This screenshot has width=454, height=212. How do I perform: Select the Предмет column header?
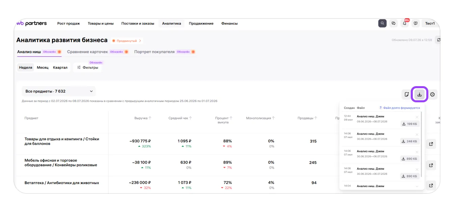coord(31,118)
